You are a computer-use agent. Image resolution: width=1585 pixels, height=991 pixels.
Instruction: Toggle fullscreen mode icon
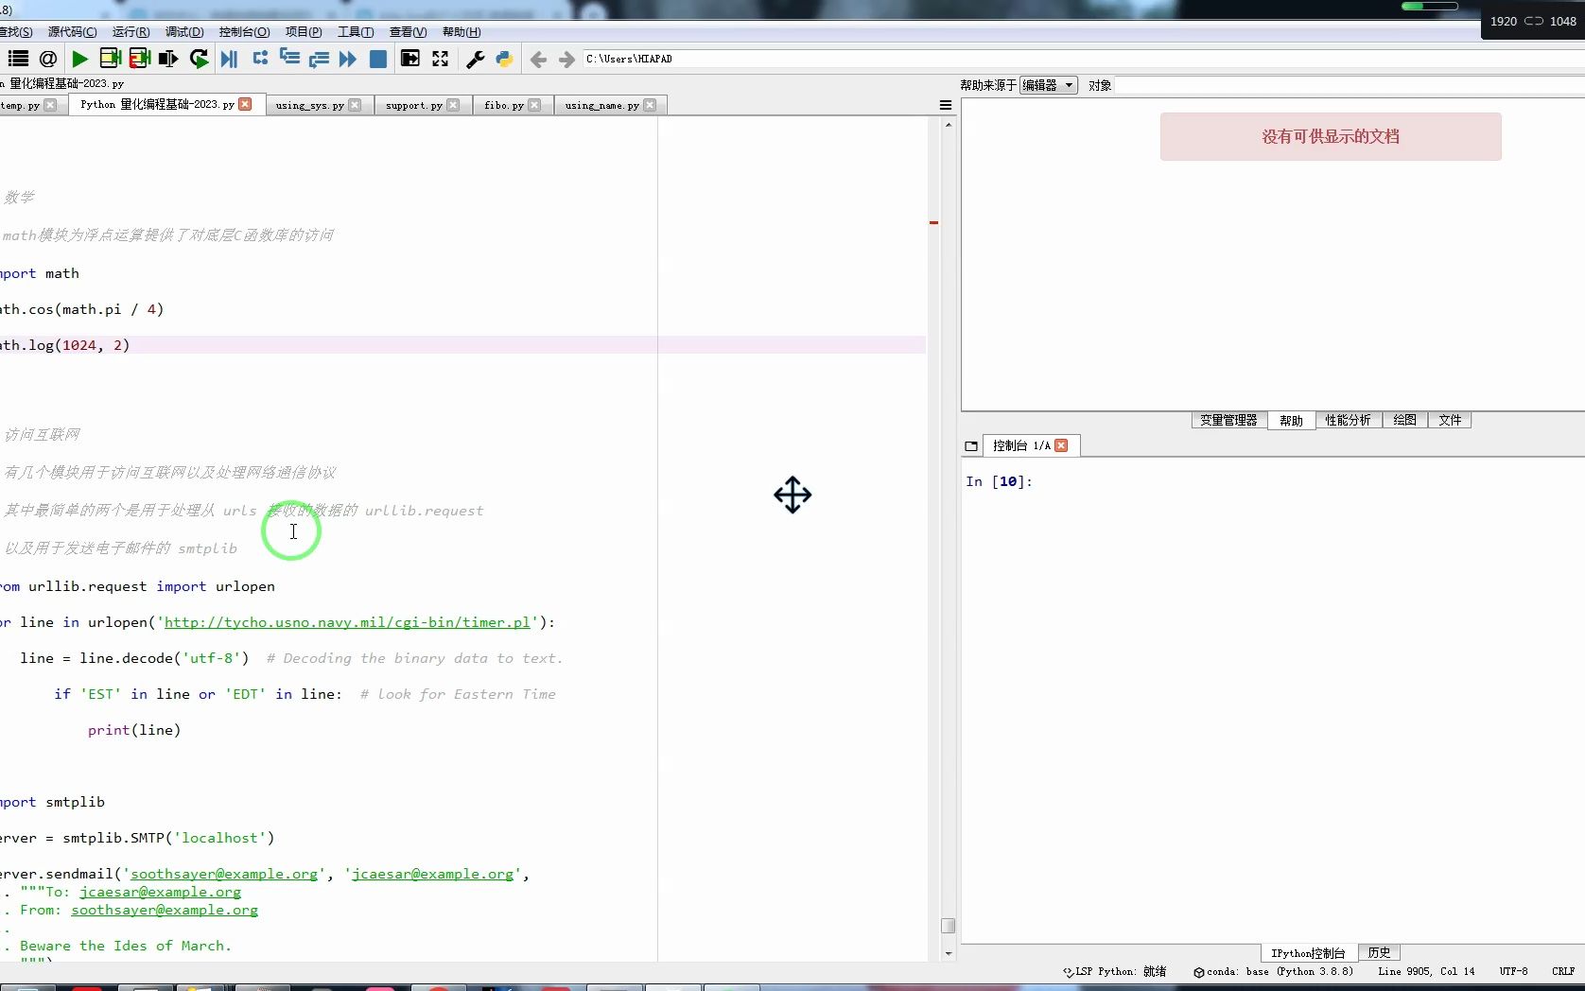coord(440,59)
